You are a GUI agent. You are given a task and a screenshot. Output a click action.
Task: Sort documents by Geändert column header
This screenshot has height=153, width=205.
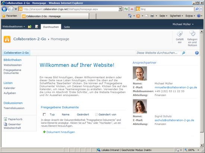[83, 115]
